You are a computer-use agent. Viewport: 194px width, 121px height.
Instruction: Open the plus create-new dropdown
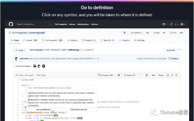[176, 24]
